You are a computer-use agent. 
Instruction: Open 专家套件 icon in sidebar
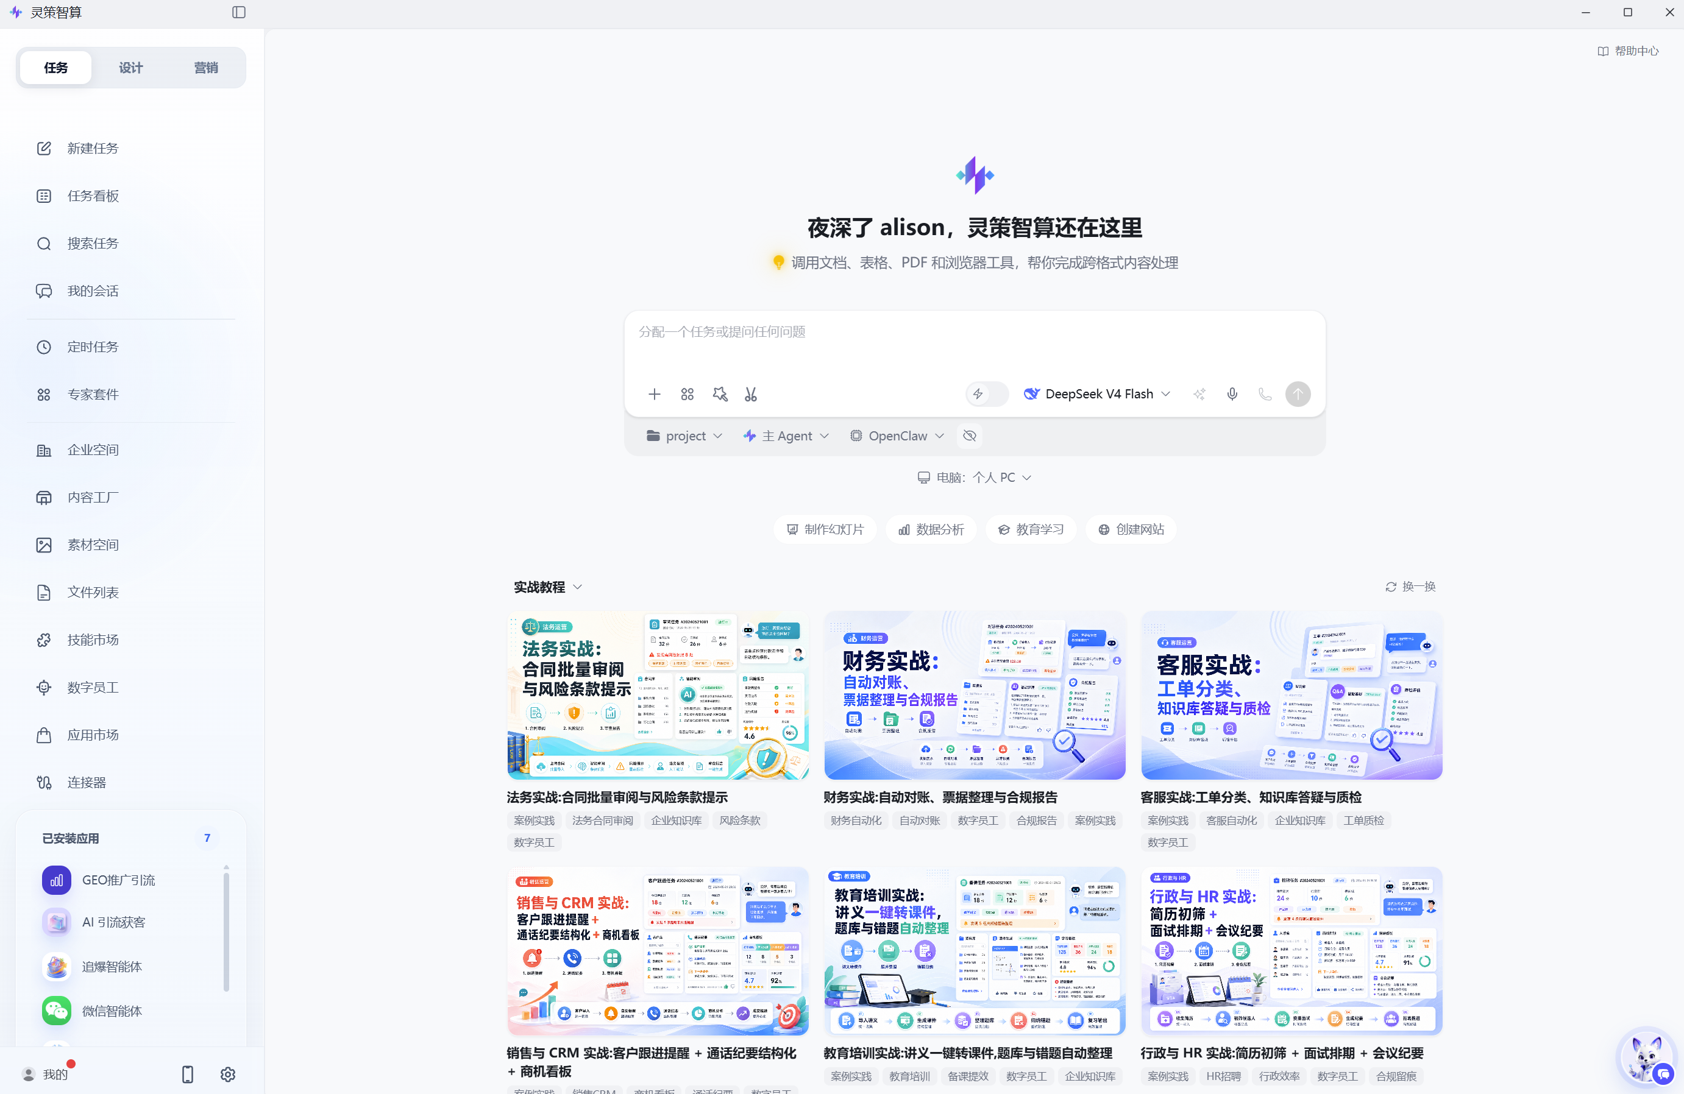point(44,394)
